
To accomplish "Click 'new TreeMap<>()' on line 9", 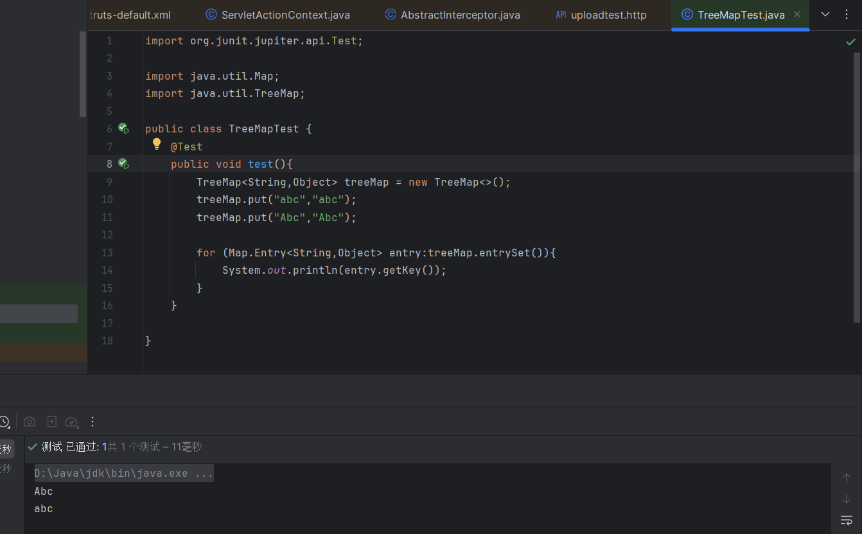I will tap(457, 182).
